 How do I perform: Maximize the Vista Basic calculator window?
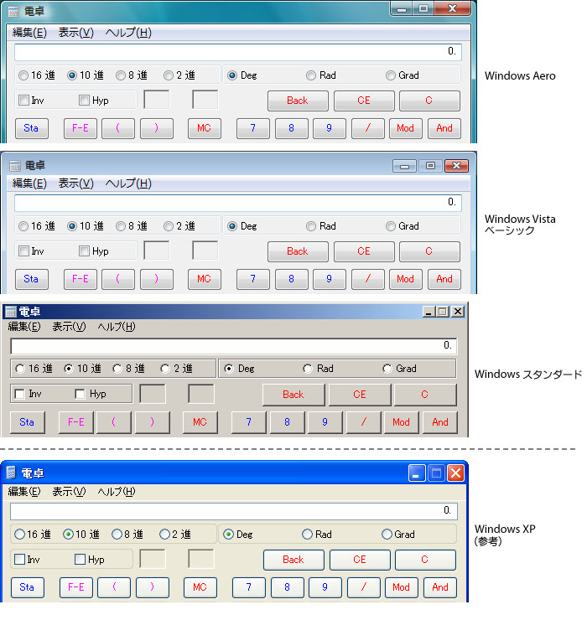[430, 166]
